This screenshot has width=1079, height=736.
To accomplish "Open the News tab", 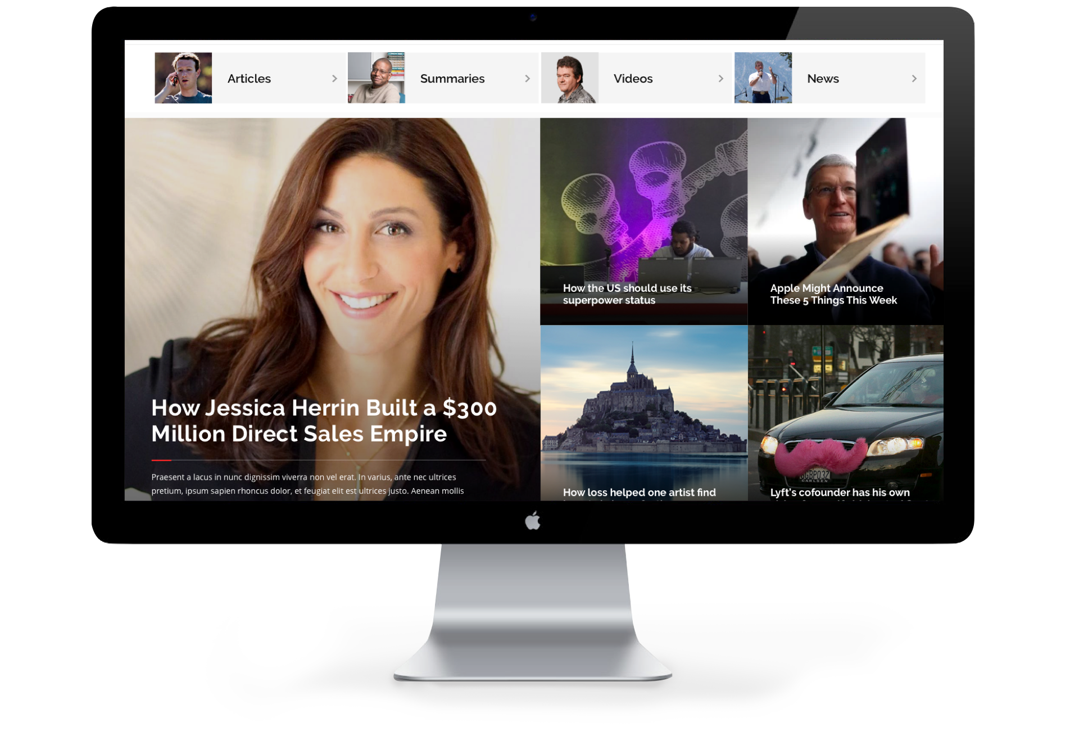I will pos(822,78).
